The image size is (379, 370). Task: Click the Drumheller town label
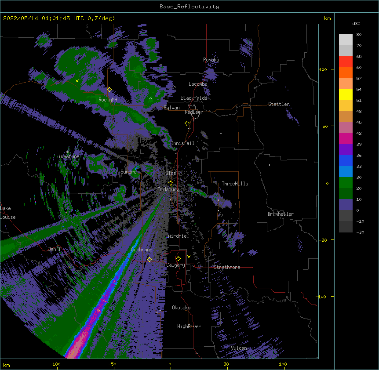pos(281,214)
